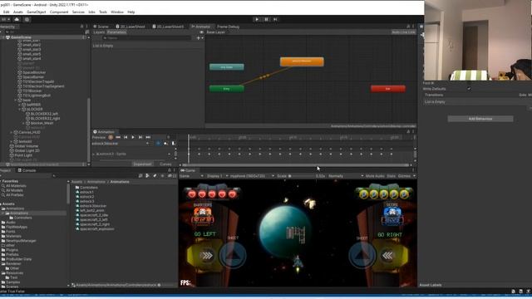Click the add event icon in the Animation window
The height and width of the screenshot is (299, 532).
(174, 144)
